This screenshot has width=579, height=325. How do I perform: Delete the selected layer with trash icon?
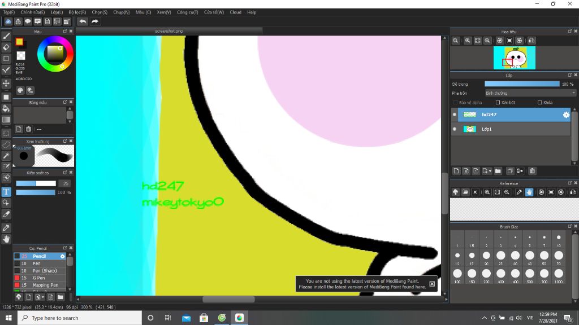(x=532, y=171)
